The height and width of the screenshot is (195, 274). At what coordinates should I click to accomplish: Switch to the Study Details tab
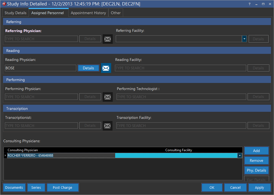tap(16, 13)
